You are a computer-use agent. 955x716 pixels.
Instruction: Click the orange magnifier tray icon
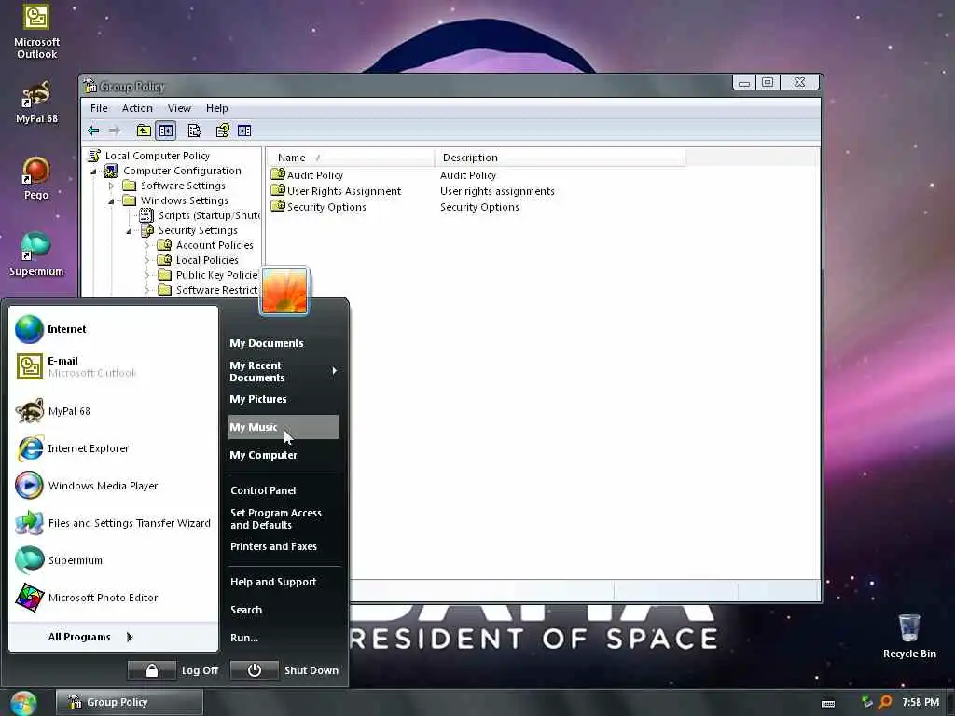click(886, 702)
